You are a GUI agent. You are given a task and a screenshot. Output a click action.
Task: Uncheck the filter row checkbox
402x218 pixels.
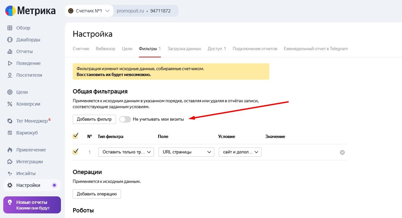pos(76,152)
